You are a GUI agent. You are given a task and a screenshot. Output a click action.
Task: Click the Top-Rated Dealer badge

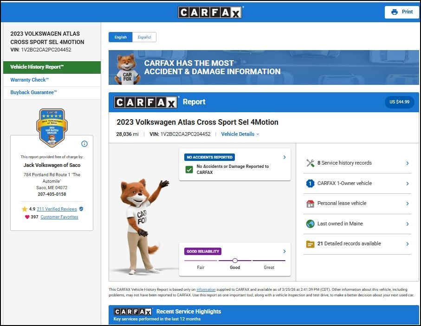52,127
